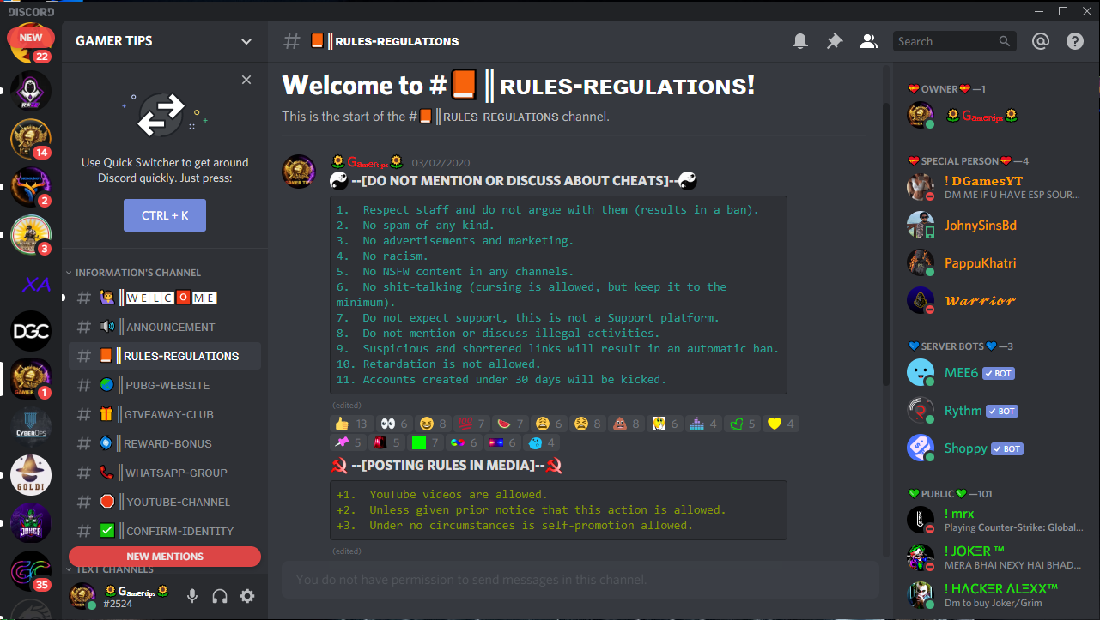
Task: Toggle the eyes reaction with 6
Action: (x=394, y=424)
